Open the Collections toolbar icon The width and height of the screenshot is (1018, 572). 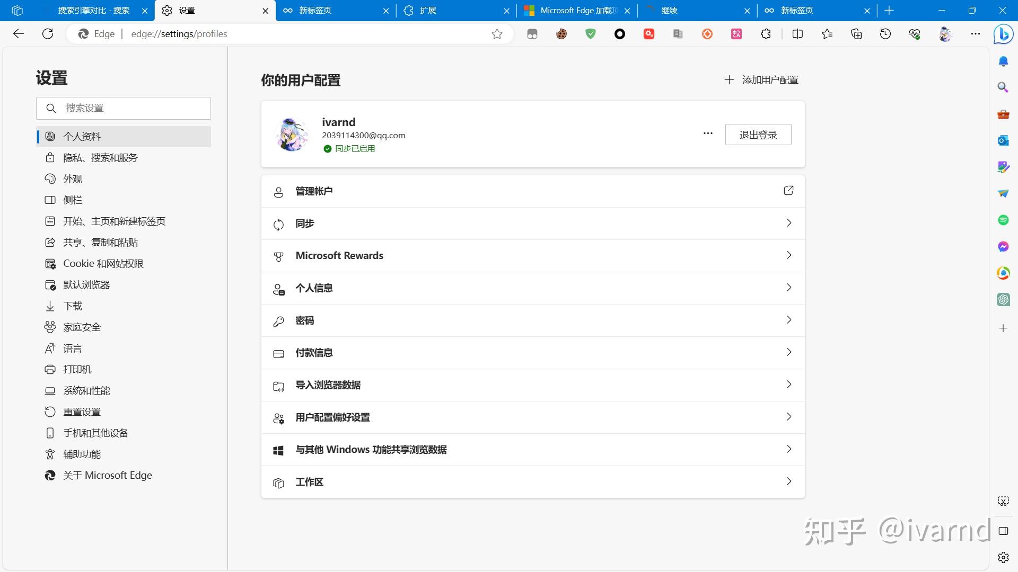tap(856, 34)
